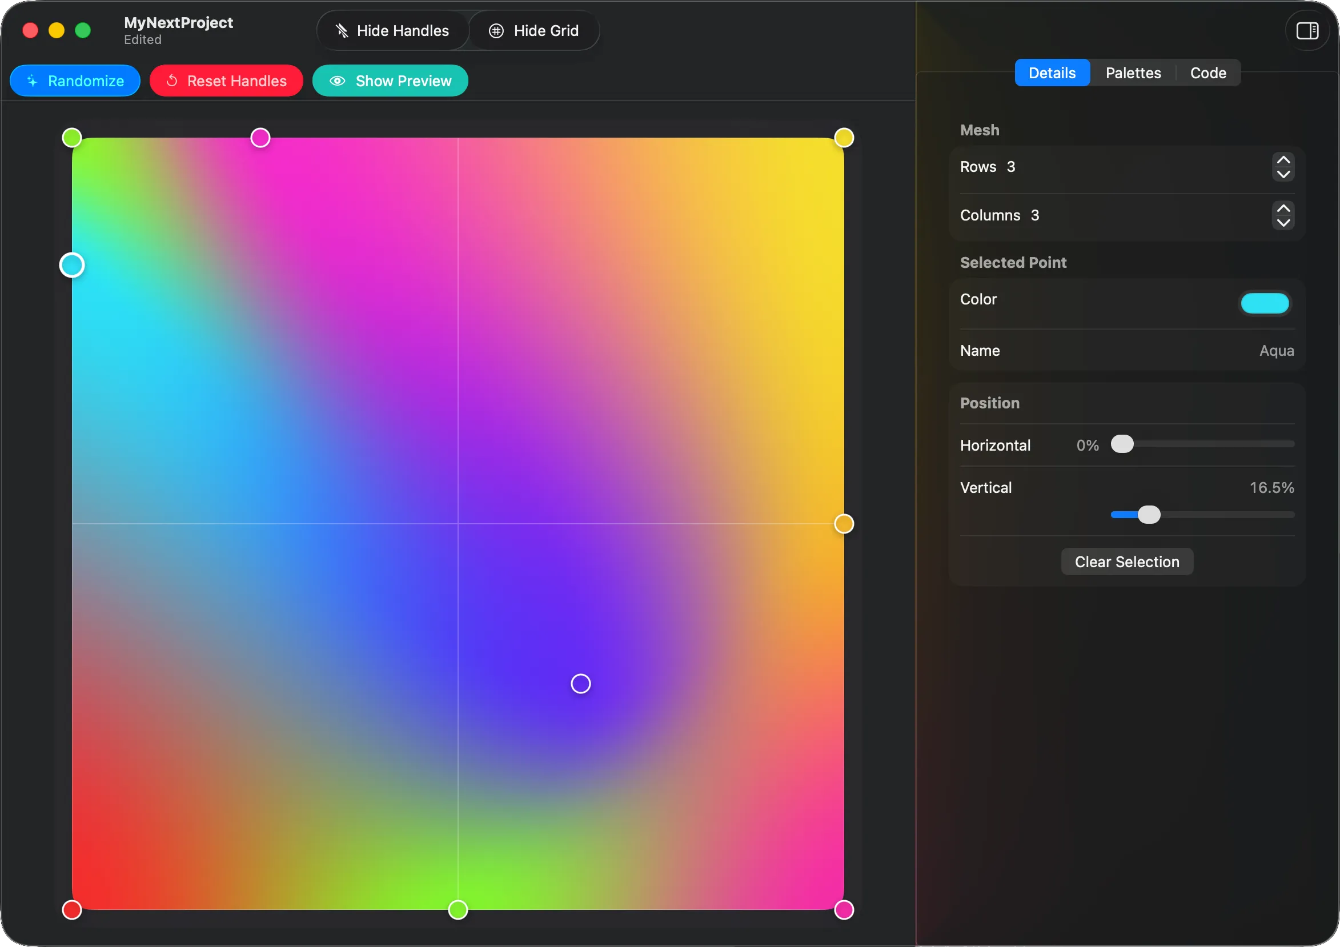Increase Rows using the up stepper arrow
Screen dimensions: 1340x947
click(1283, 160)
